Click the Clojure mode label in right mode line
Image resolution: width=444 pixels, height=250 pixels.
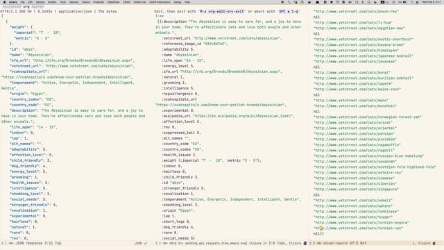click(x=424, y=243)
